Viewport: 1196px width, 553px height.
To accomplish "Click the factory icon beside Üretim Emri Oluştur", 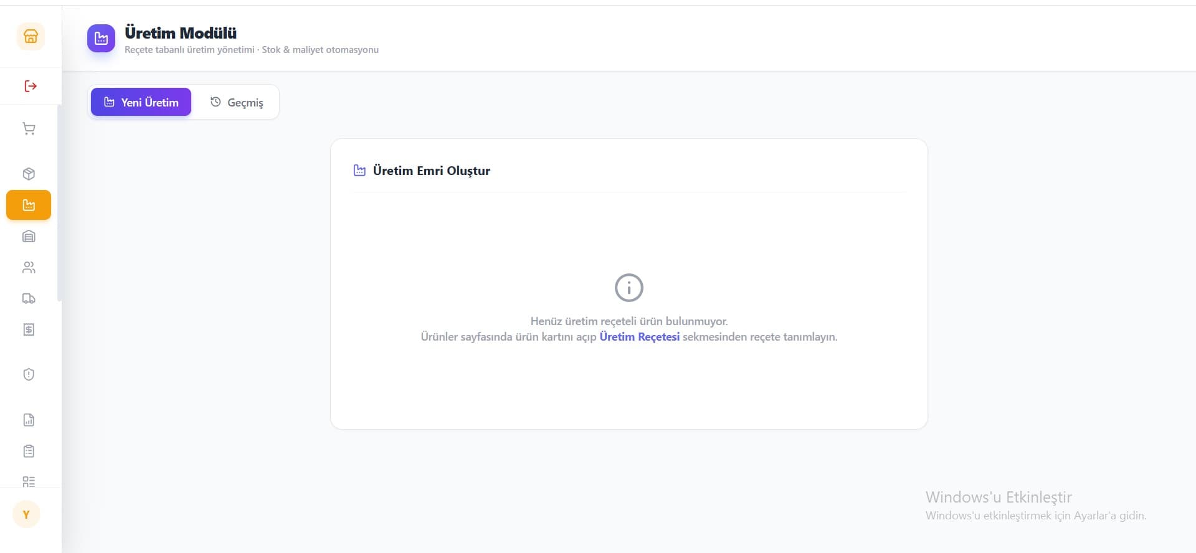I will (x=359, y=171).
